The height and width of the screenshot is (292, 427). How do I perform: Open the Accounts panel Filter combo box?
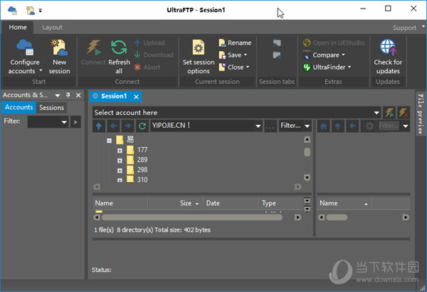[x=48, y=121]
